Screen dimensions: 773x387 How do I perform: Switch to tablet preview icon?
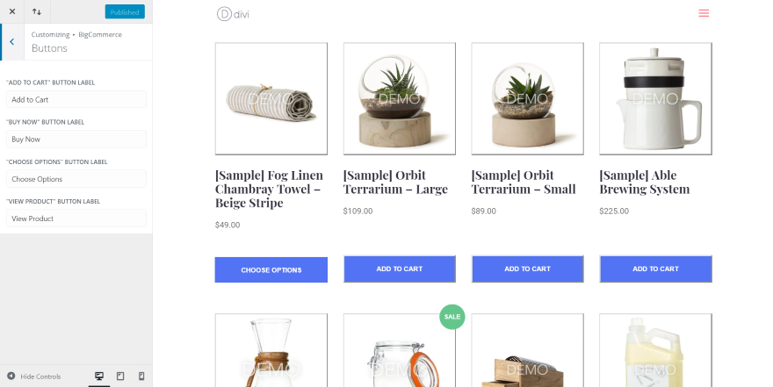[120, 376]
